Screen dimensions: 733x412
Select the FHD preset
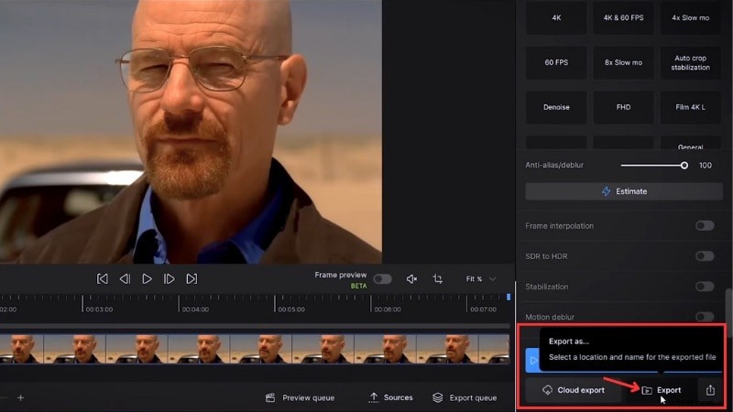(623, 107)
